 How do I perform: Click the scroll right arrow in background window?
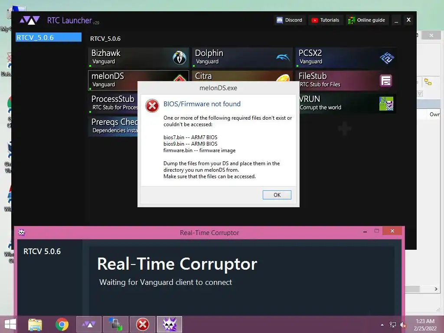[436, 289]
